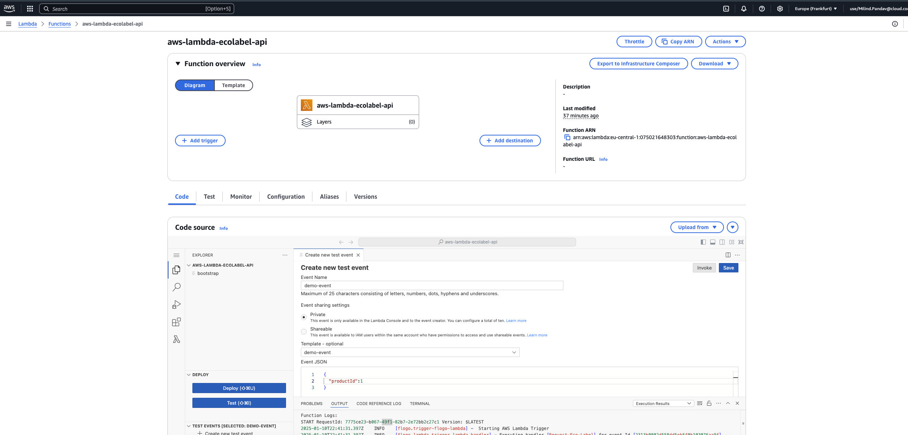Toggle secondary side bar layout icon
Viewport: 908px width, 435px height.
pos(722,242)
